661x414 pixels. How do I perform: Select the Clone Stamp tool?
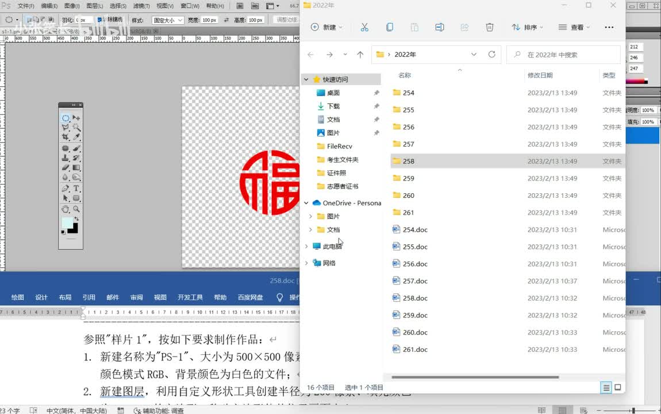coord(66,158)
